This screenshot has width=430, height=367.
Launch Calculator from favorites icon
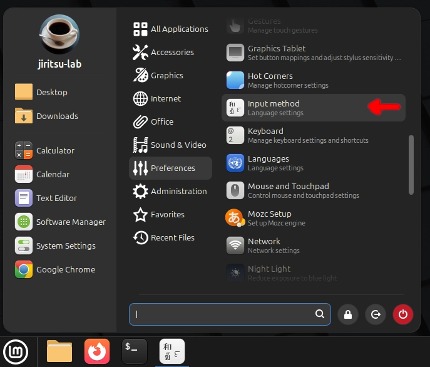(24, 150)
